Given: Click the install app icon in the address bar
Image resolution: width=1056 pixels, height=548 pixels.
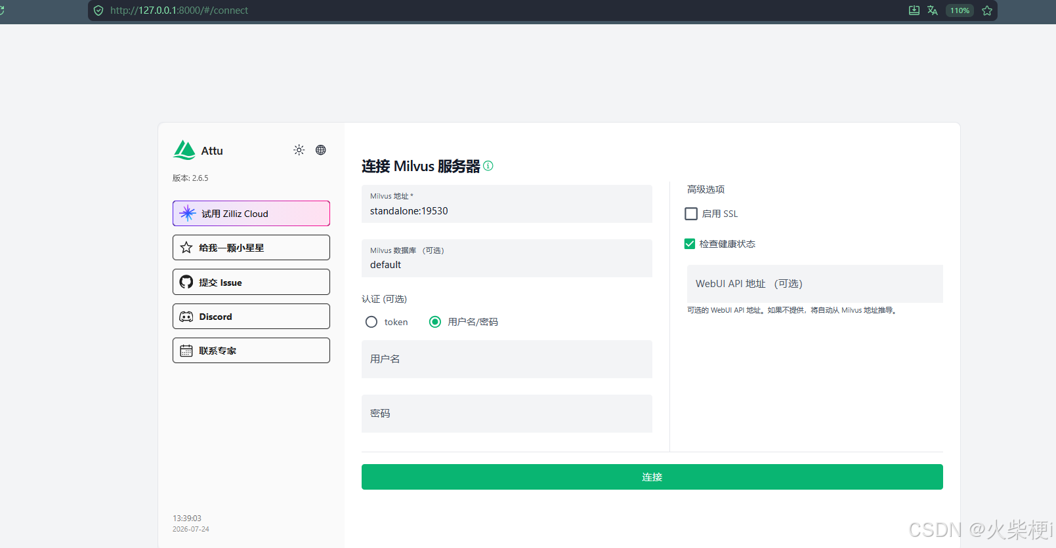Looking at the screenshot, I should [914, 10].
